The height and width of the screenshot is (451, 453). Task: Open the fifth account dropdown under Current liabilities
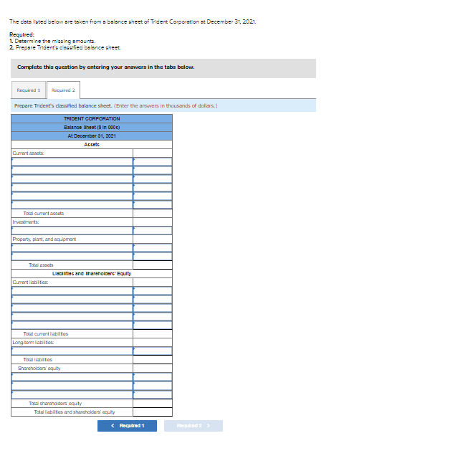(x=72, y=325)
